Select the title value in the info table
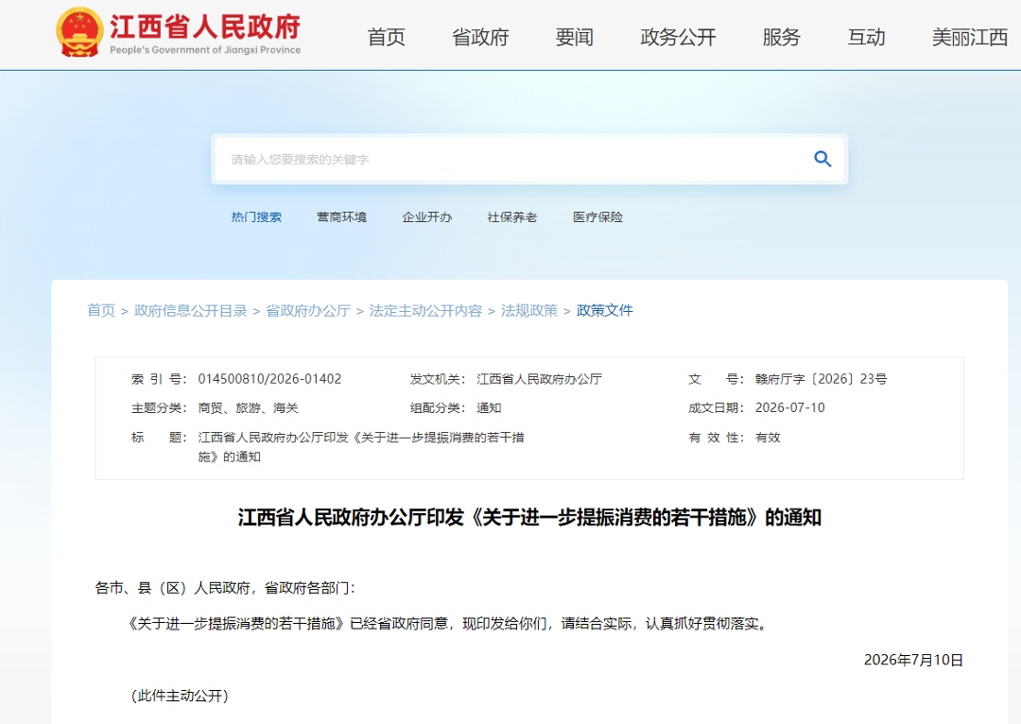Viewport: 1021px width, 724px height. point(361,447)
